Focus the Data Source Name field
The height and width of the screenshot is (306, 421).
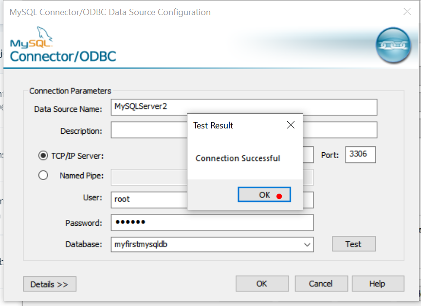(244, 107)
